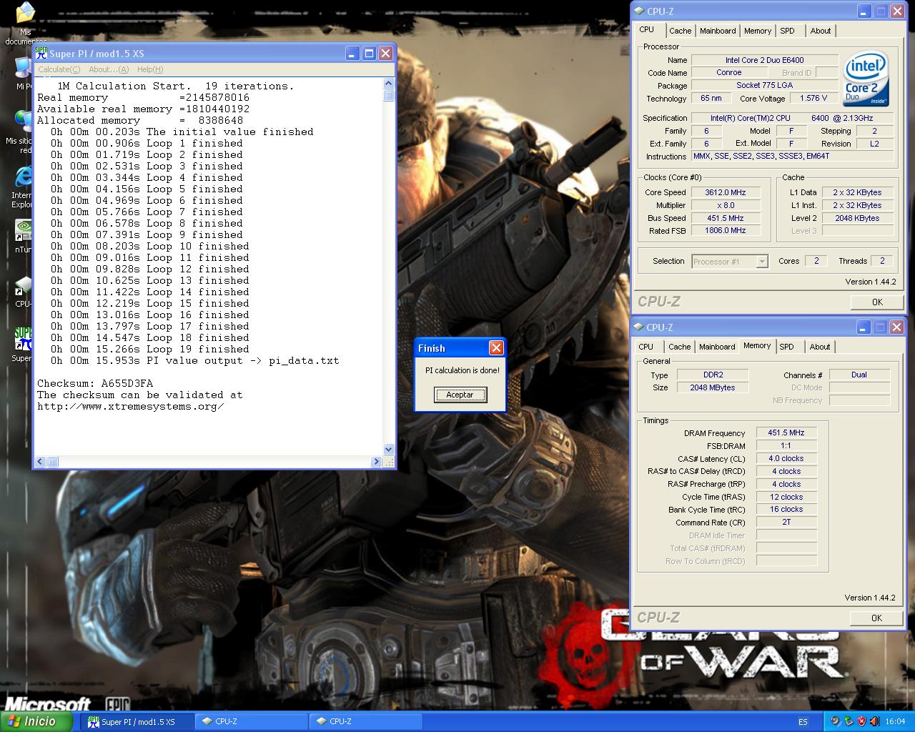This screenshot has width=915, height=732.
Task: Click the Core Speed 3612.0 MHz field
Action: (x=726, y=192)
